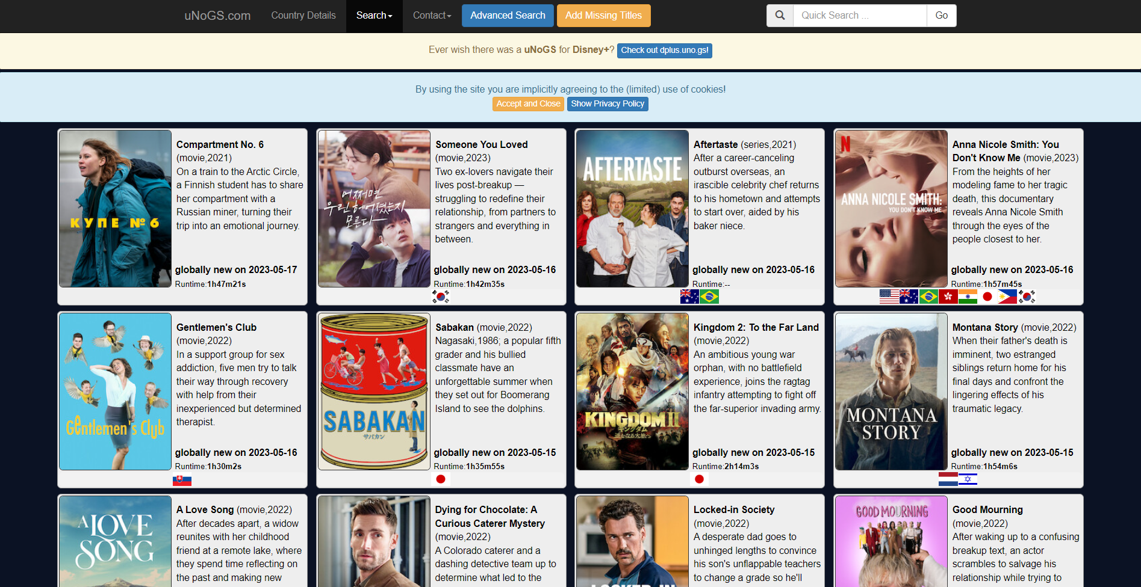
Task: Accept and close cookie notice
Action: [x=528, y=104]
